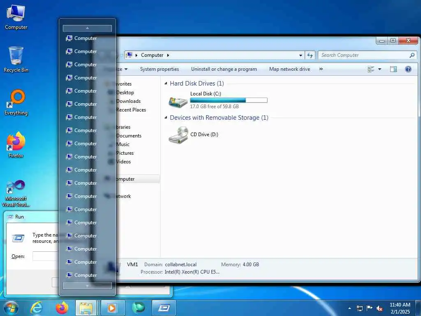Click the Run dialog title bar icon
This screenshot has height=316, width=421.
pyautogui.click(x=10, y=217)
